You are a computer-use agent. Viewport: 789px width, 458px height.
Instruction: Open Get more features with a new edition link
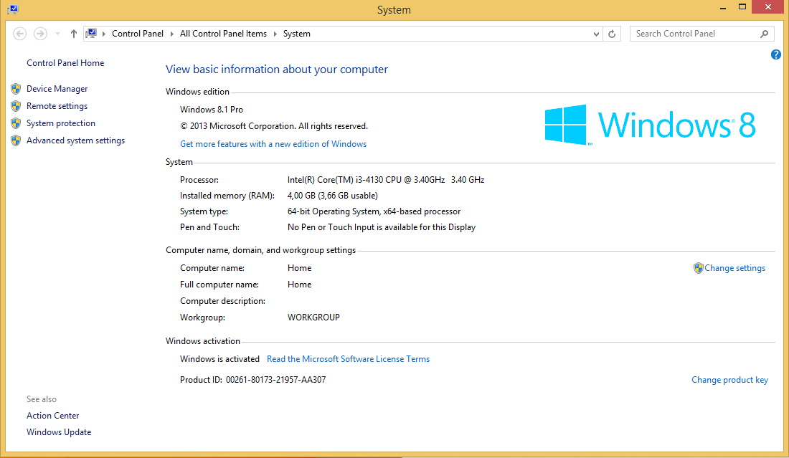point(273,144)
